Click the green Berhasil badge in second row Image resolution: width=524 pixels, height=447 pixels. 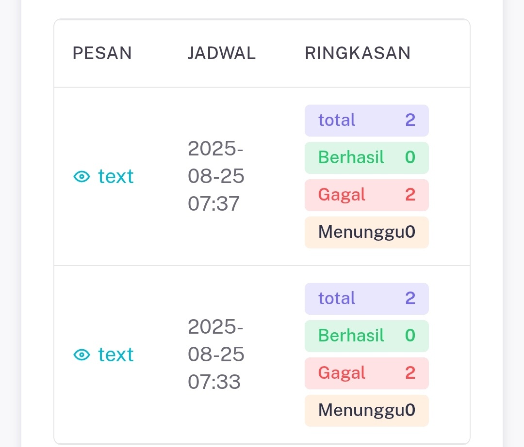point(367,336)
